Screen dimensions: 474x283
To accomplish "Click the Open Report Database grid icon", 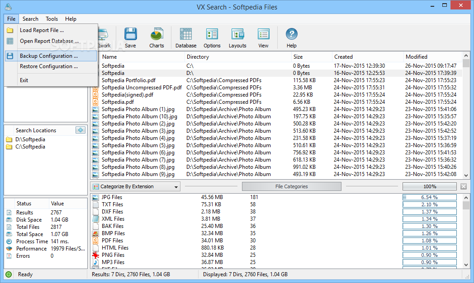I will (10, 41).
